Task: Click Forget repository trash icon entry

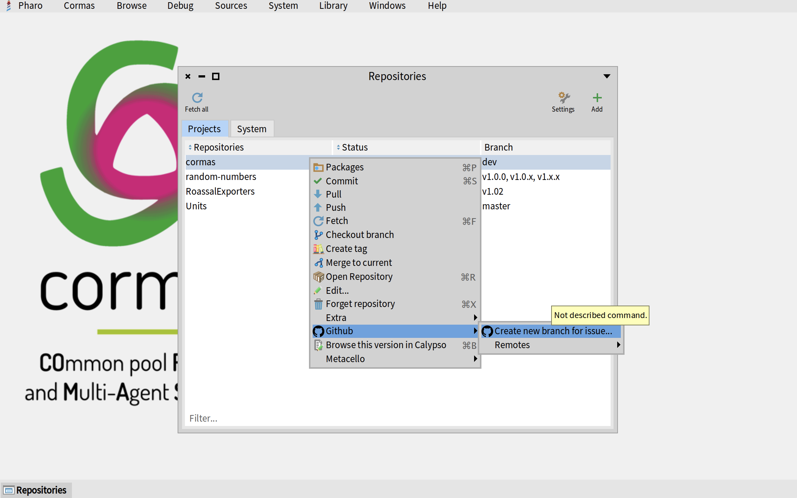Action: tap(360, 304)
